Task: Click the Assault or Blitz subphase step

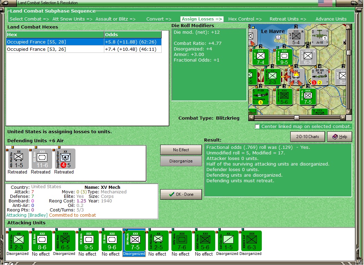Action: pos(115,19)
